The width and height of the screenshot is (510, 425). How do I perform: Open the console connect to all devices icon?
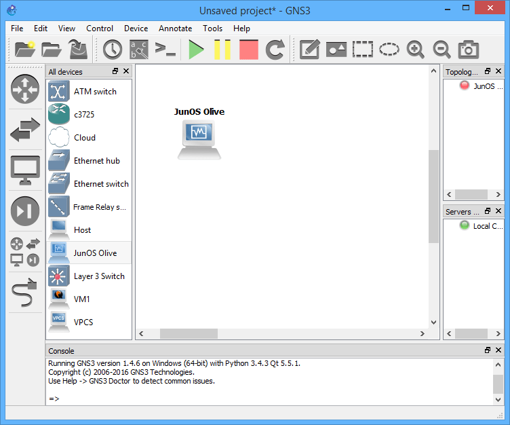(165, 50)
